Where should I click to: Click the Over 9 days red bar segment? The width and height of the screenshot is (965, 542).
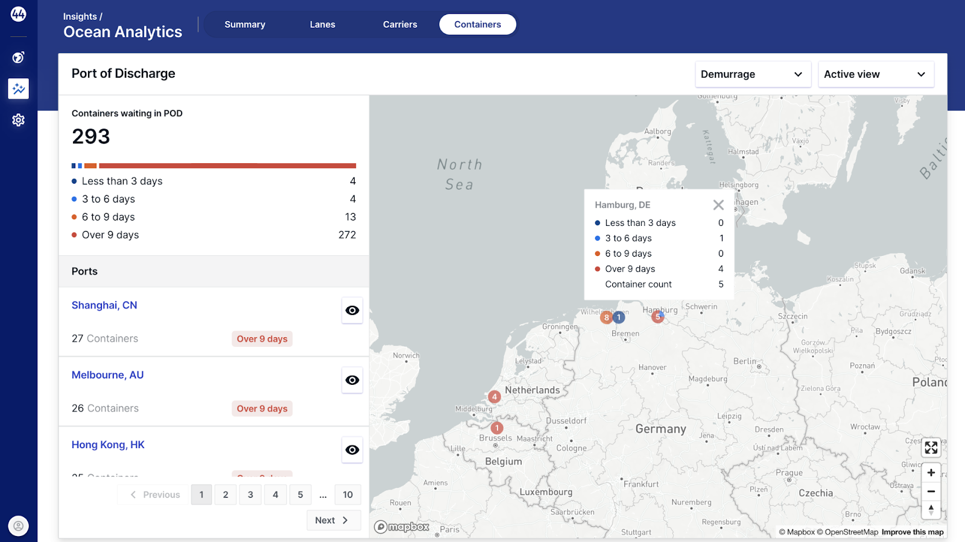tap(227, 166)
